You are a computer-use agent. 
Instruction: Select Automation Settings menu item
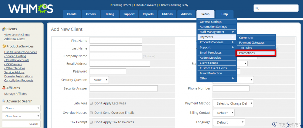pos(217,27)
